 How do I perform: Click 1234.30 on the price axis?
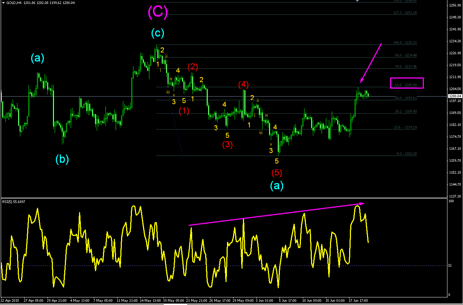(455, 41)
